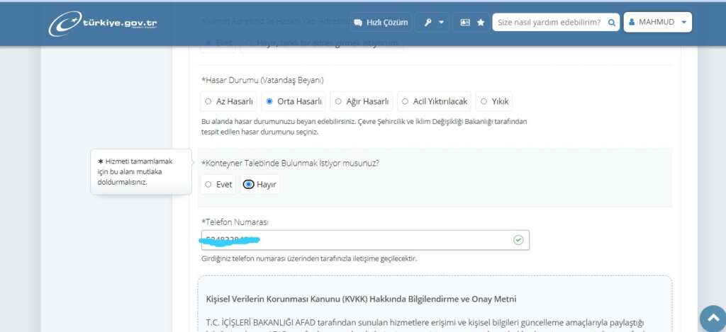Click the ID card icon in header
The width and height of the screenshot is (726, 332).
[x=465, y=23]
